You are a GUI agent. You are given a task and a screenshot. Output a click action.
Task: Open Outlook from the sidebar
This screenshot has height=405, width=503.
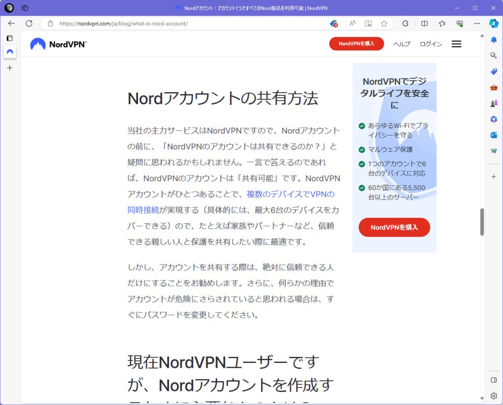point(494,135)
